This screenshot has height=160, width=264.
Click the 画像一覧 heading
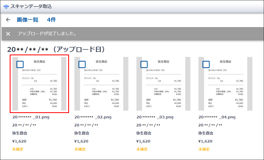point(28,20)
